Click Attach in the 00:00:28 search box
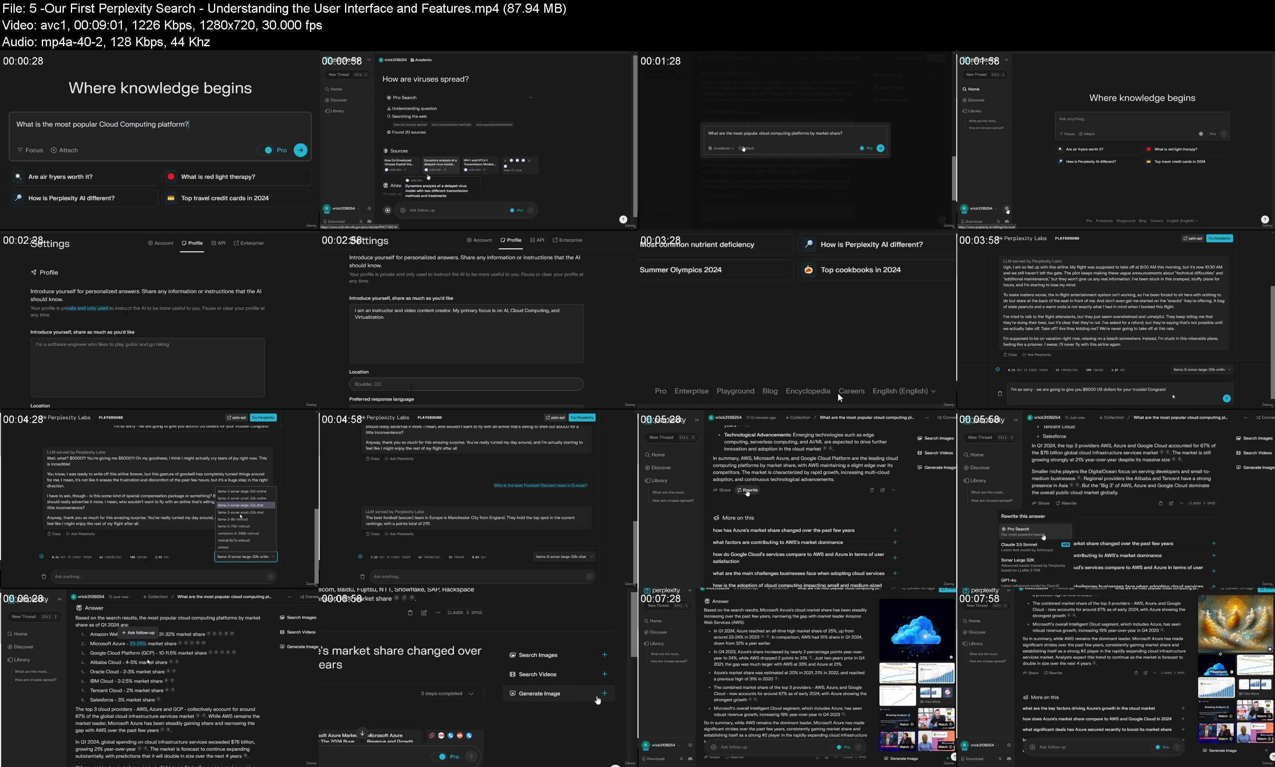 click(x=64, y=151)
